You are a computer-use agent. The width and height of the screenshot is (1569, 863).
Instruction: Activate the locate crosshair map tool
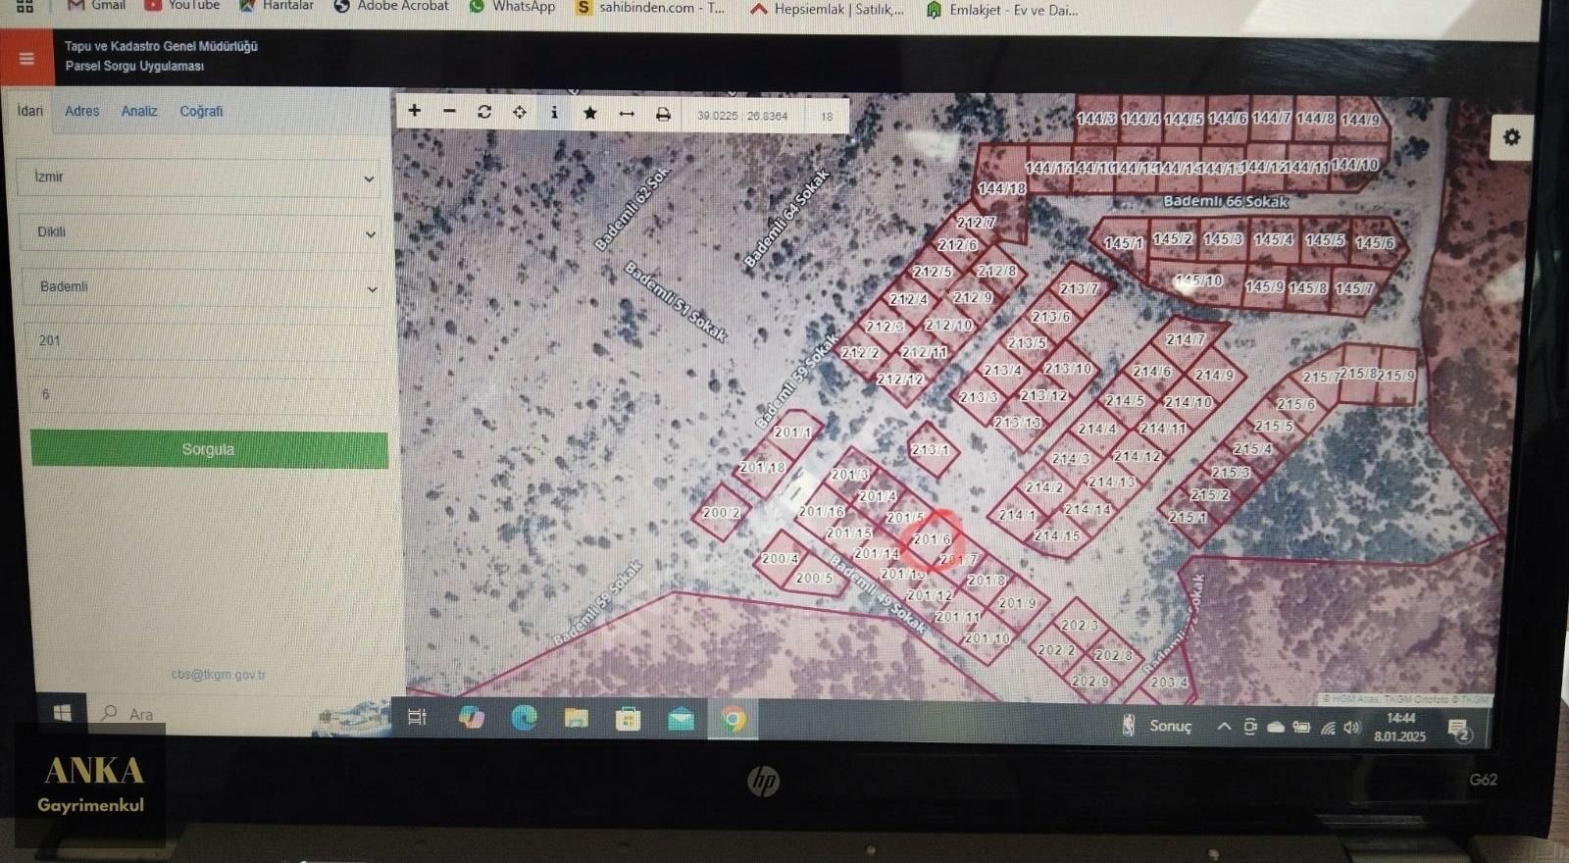519,112
